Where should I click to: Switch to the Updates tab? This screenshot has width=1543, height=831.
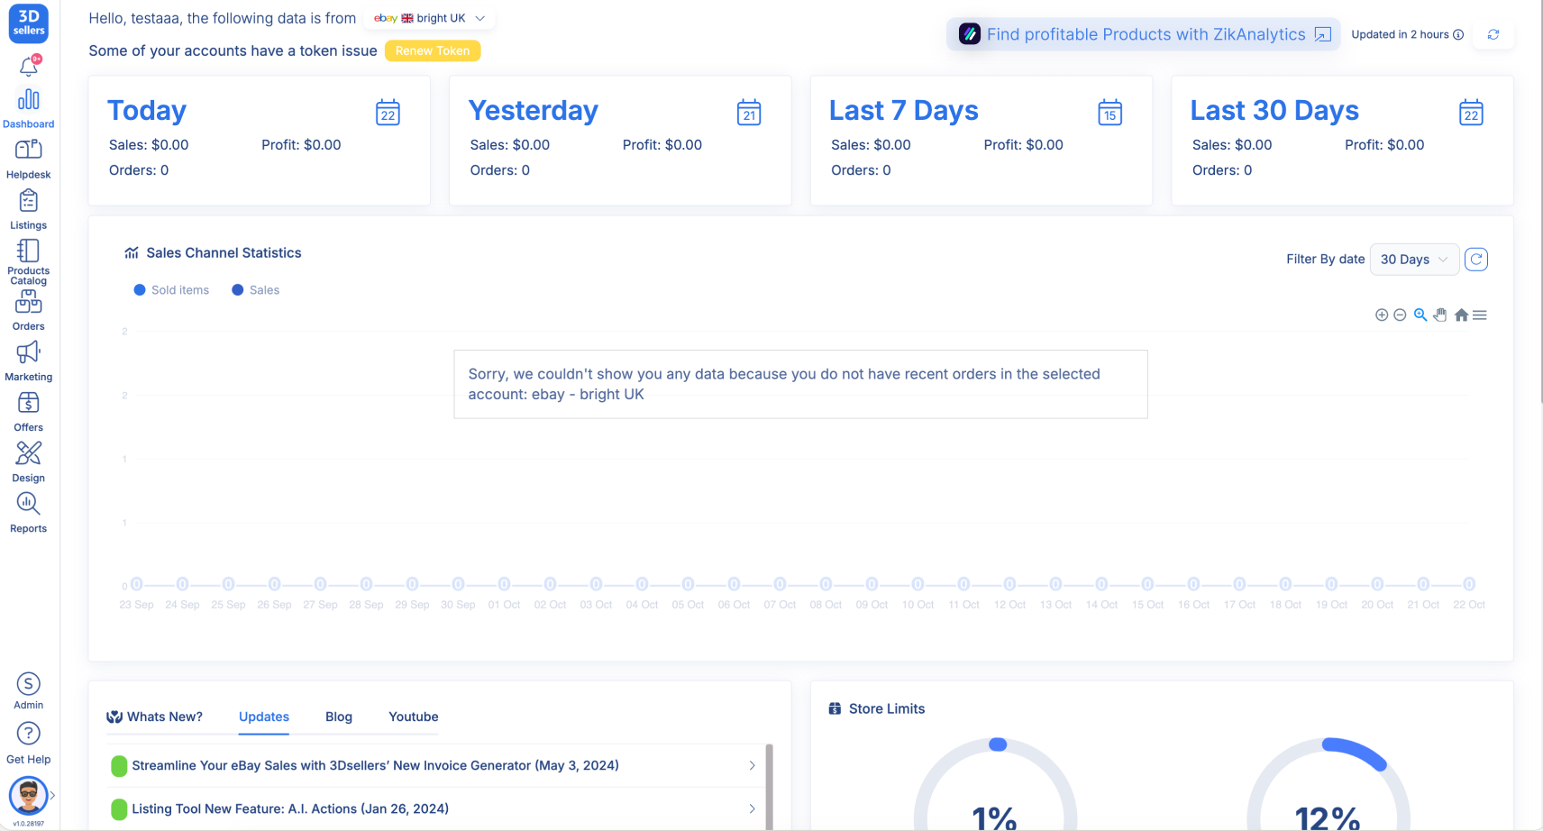coord(264,717)
